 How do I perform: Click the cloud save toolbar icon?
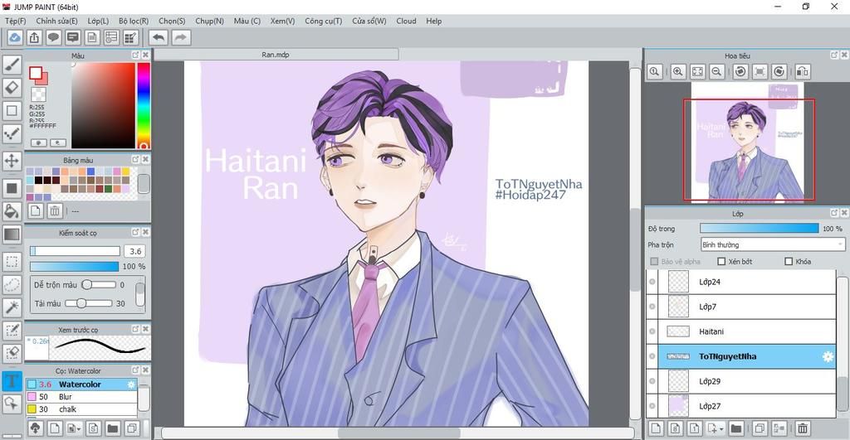(x=15, y=37)
